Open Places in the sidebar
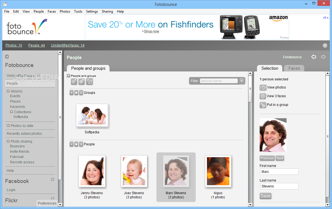The height and width of the screenshot is (209, 332). pos(15,101)
